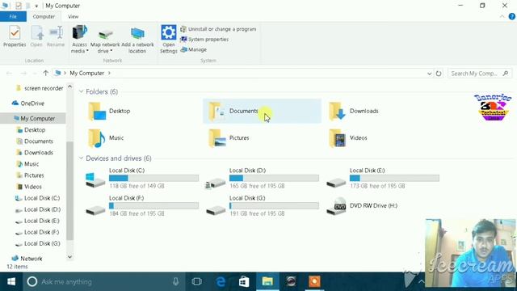Viewport: 517px width, 291px height.
Task: Click the Back navigation arrow
Action: (x=9, y=74)
